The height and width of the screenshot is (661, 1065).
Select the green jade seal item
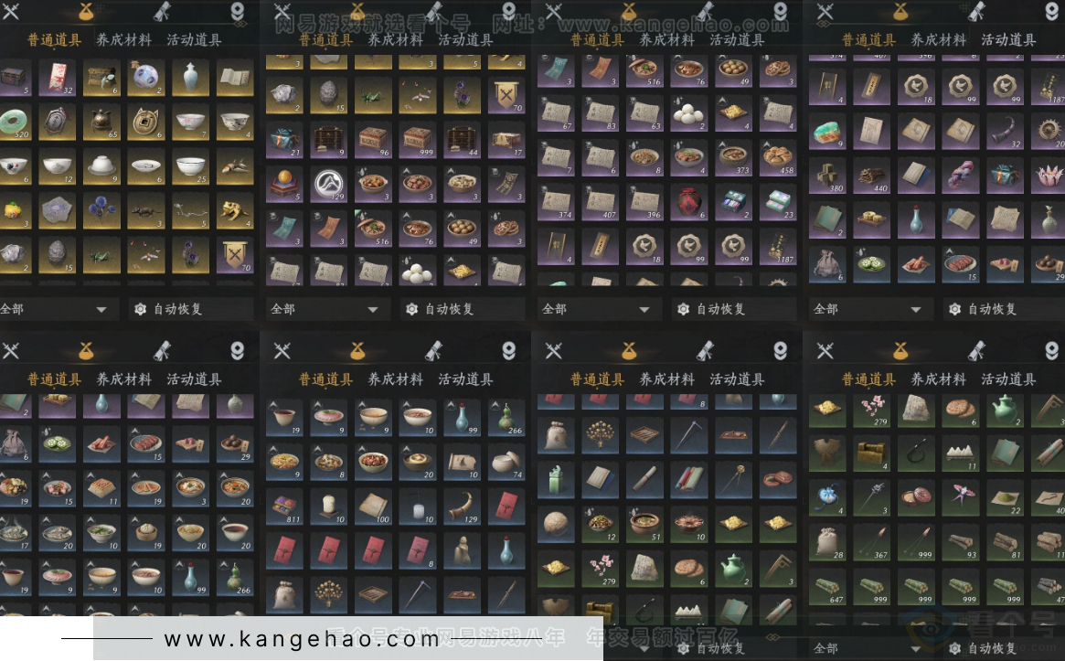tap(557, 480)
